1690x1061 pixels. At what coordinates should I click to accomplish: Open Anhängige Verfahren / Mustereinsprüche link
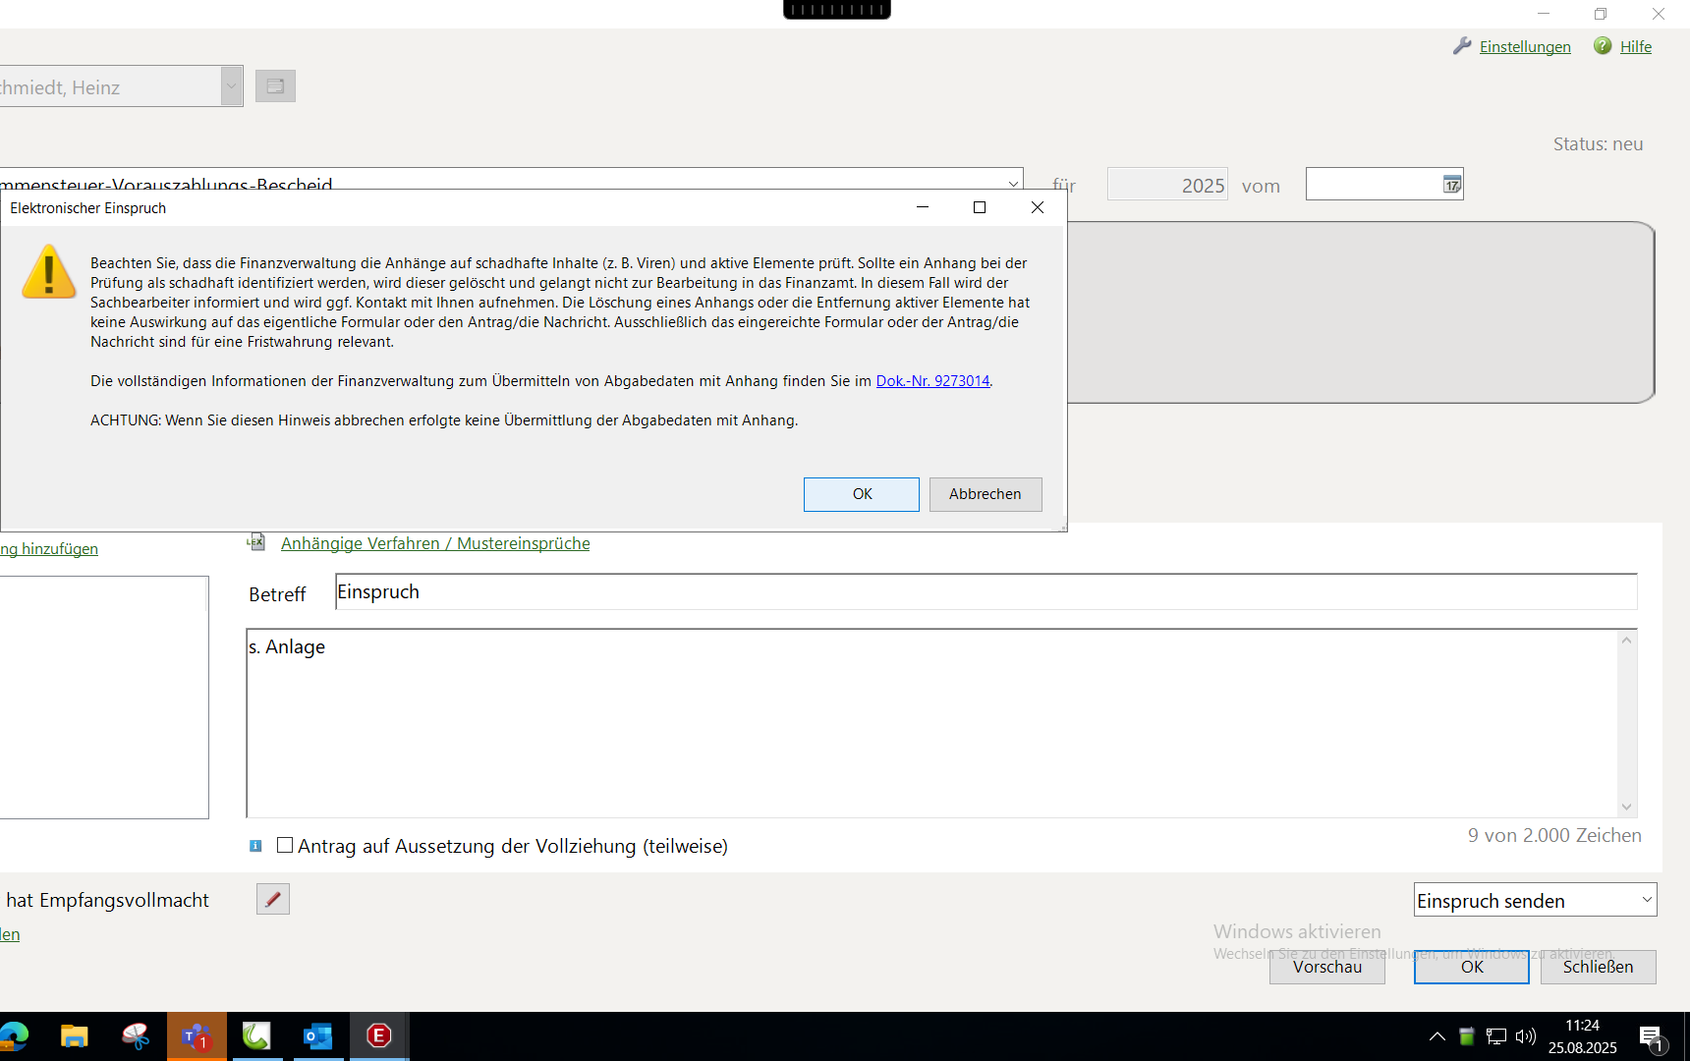435,543
